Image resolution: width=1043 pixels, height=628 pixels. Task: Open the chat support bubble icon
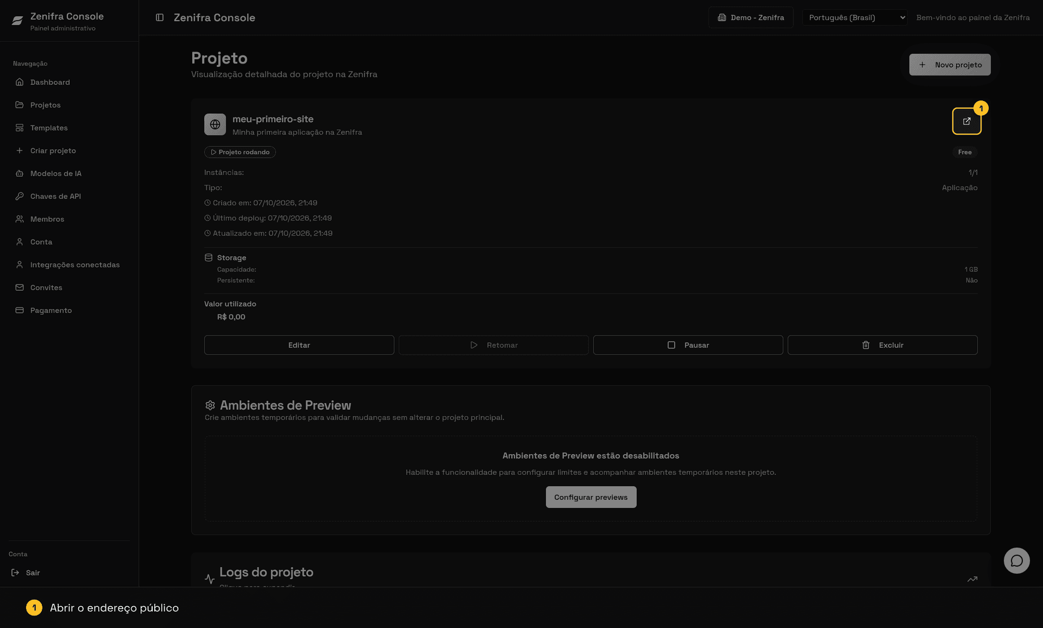(x=1016, y=561)
